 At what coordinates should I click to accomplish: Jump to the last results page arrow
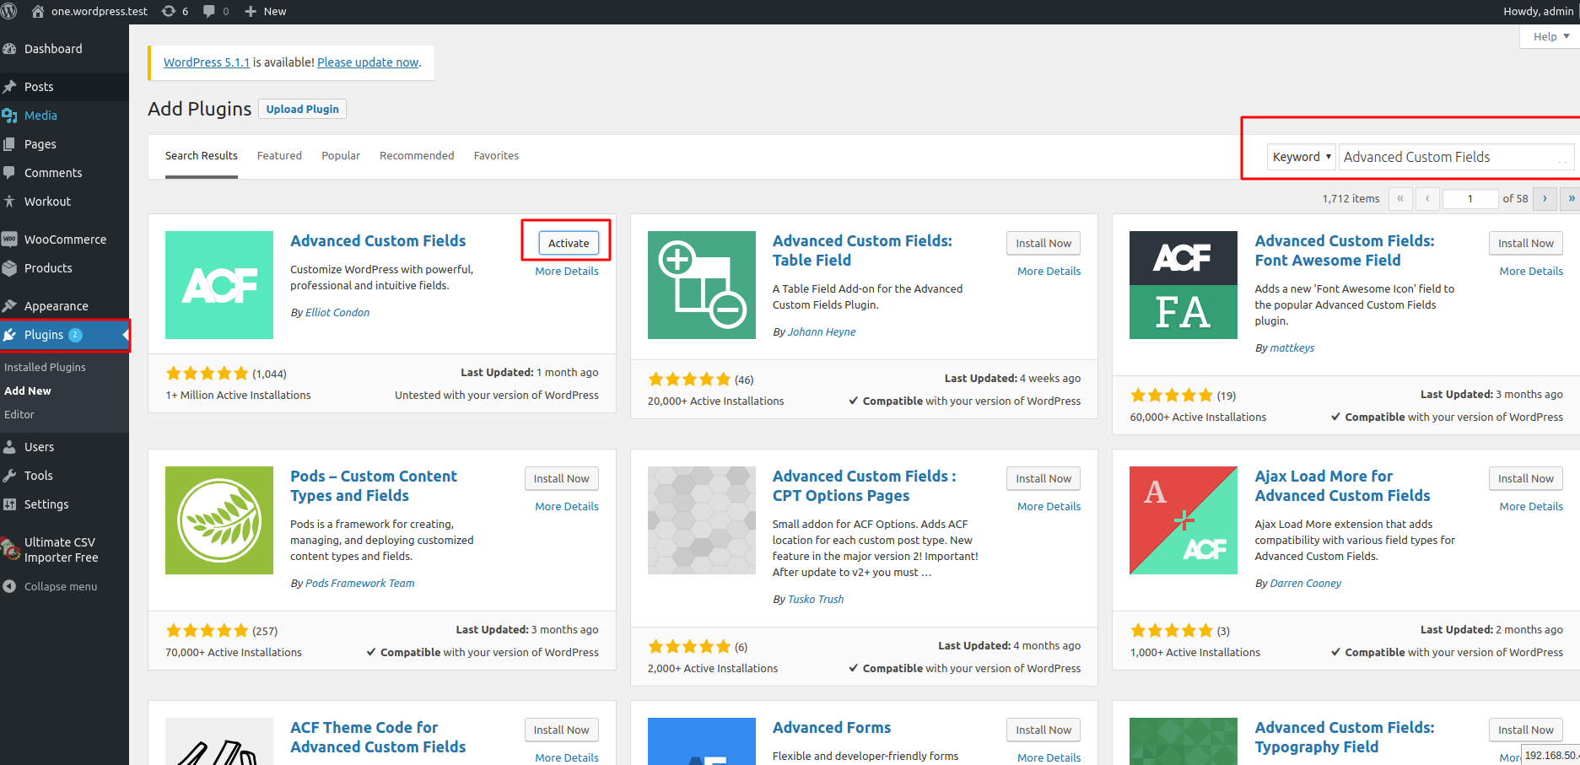pyautogui.click(x=1571, y=199)
